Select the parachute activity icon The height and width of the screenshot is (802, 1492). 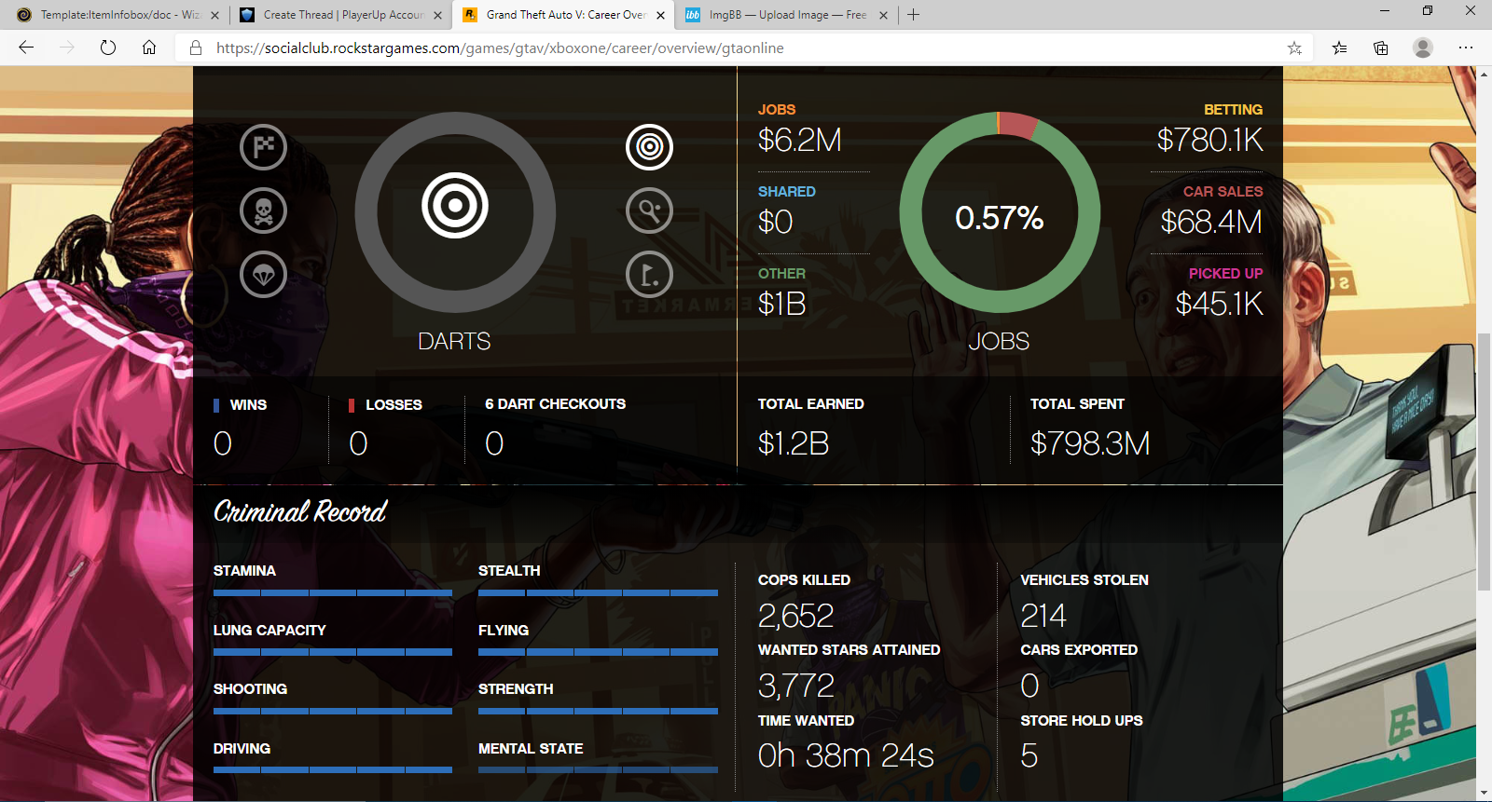coord(264,275)
